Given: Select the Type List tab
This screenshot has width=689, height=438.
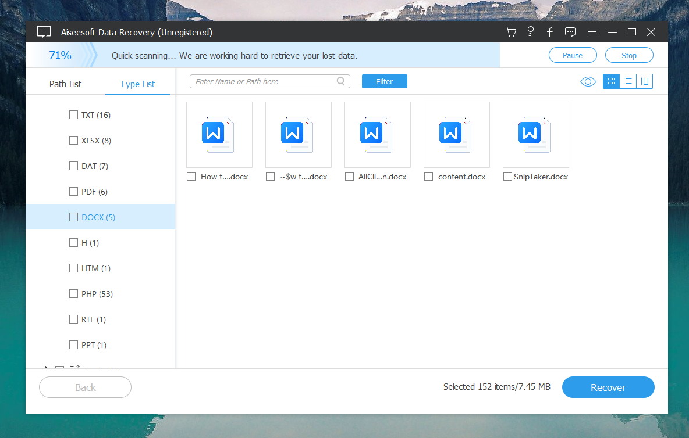Looking at the screenshot, I should point(137,84).
